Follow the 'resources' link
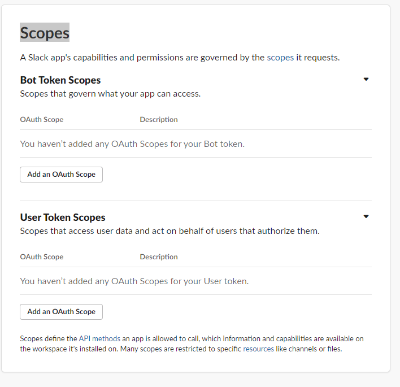 258,349
